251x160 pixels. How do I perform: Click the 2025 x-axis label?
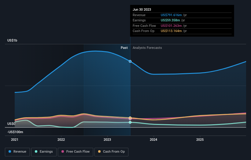200,140
